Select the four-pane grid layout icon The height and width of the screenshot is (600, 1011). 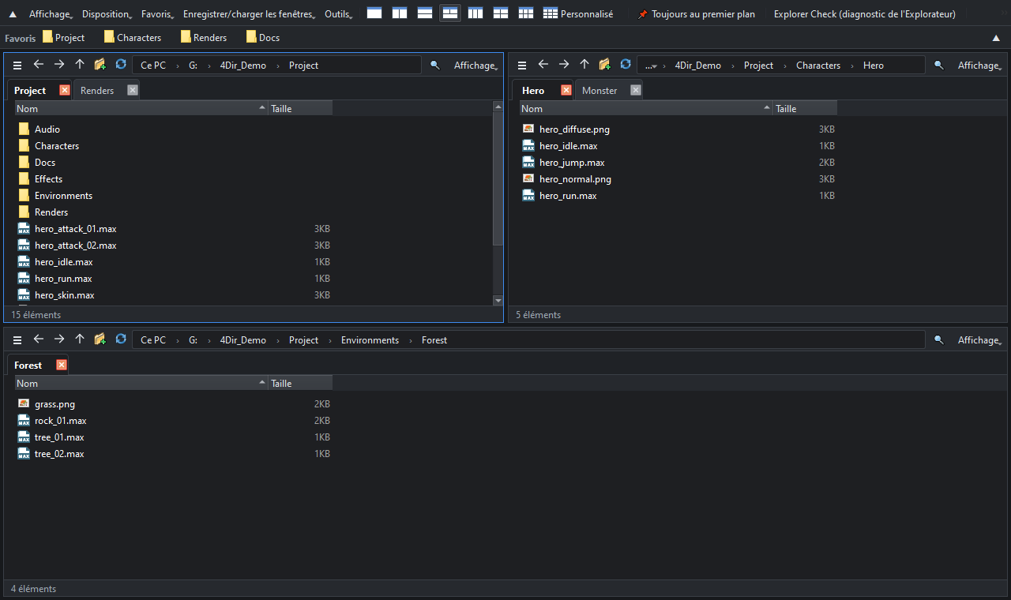pyautogui.click(x=501, y=13)
